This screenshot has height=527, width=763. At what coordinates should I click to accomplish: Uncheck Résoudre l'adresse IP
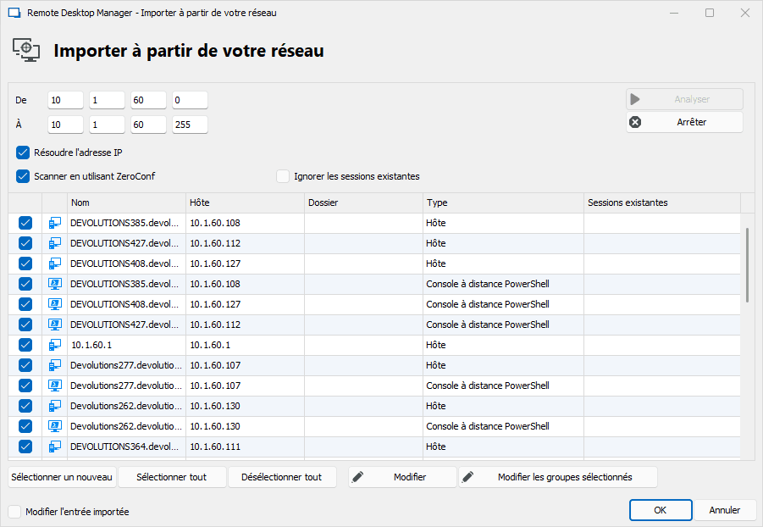[x=23, y=153]
